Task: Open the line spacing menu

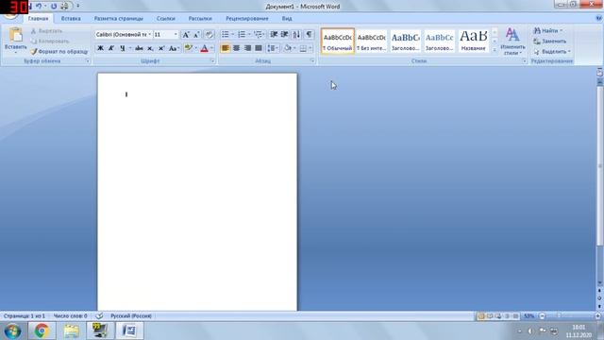Action: point(273,48)
